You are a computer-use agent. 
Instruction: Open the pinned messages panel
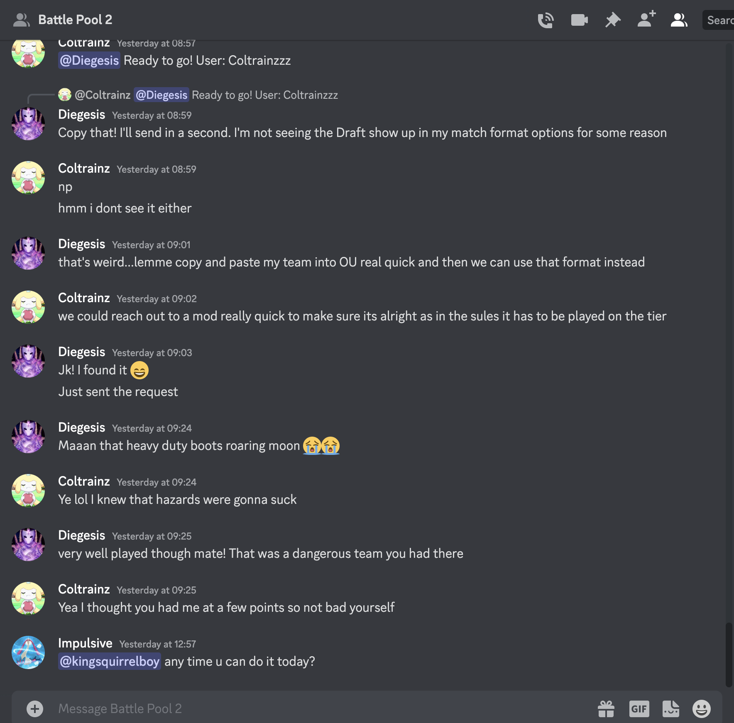point(612,20)
